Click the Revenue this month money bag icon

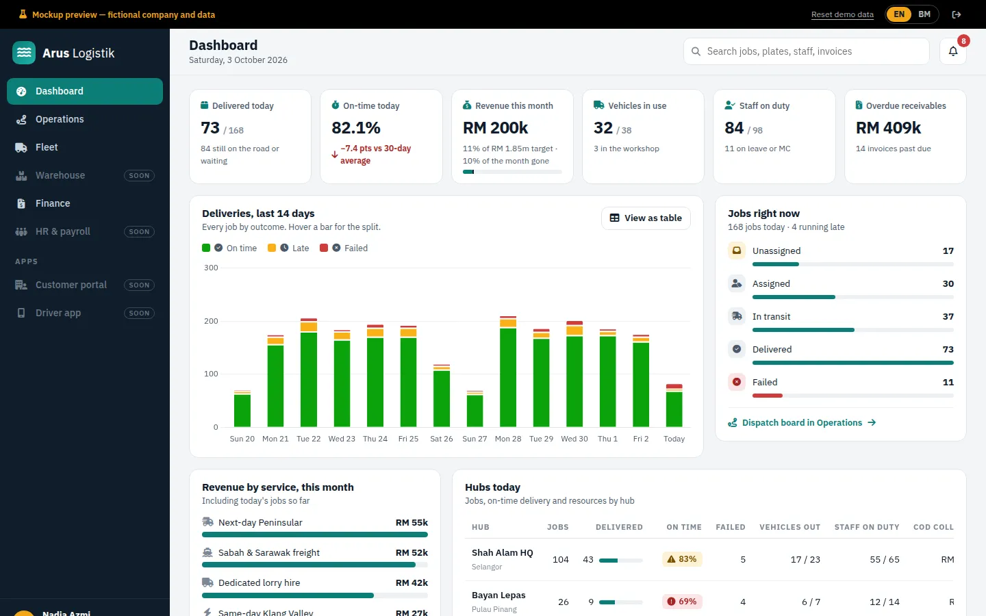pos(467,105)
